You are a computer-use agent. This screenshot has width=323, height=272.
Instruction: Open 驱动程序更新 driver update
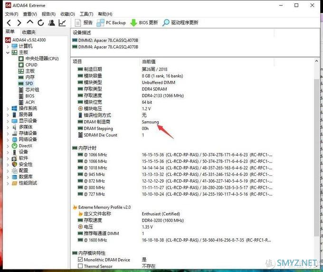[x=180, y=23]
